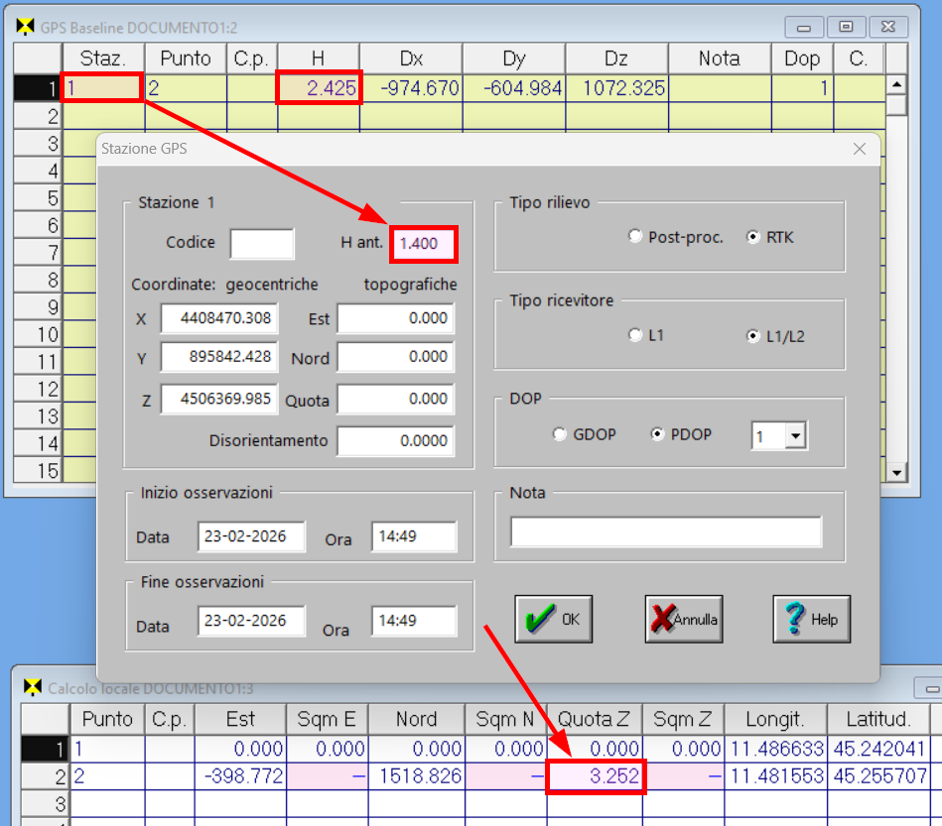Select the Post-proc. survey type
Screen dimensions: 942x826
tap(636, 237)
